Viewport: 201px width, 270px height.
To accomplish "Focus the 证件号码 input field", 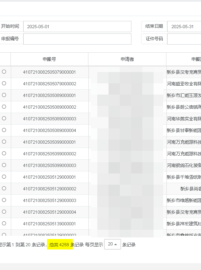I will click(x=184, y=39).
